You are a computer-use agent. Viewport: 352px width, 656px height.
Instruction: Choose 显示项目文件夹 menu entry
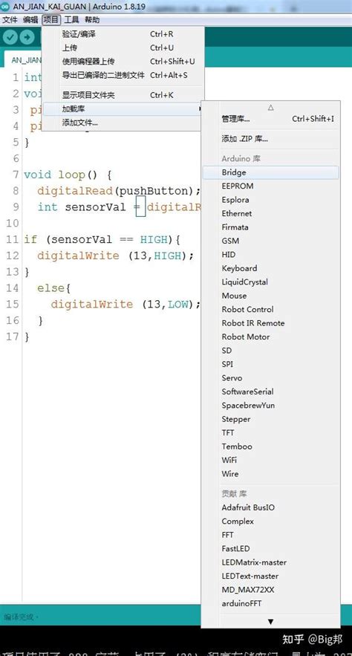click(123, 95)
